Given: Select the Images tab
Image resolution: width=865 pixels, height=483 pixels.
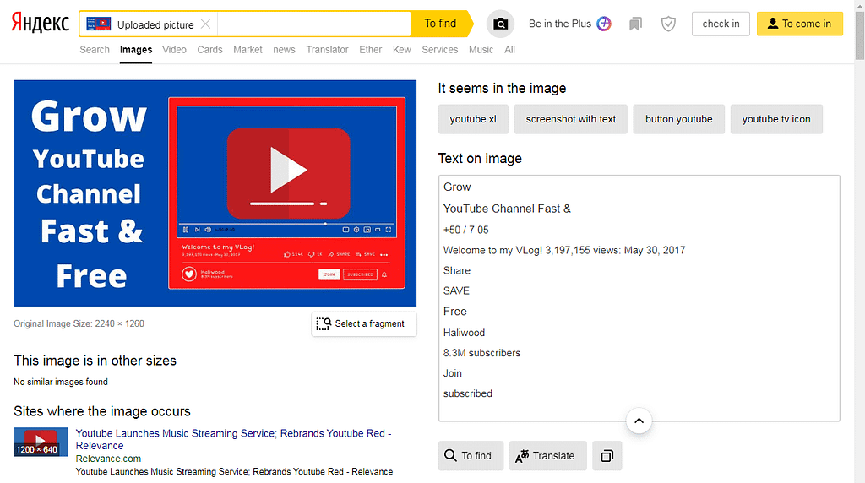Looking at the screenshot, I should pos(136,50).
